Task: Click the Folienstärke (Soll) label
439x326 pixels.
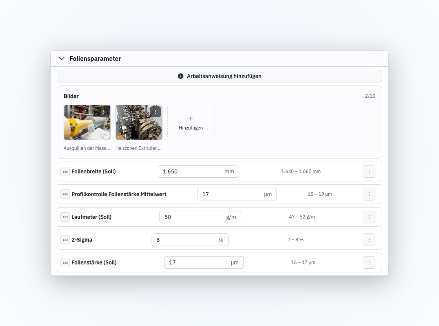Action: coord(94,262)
